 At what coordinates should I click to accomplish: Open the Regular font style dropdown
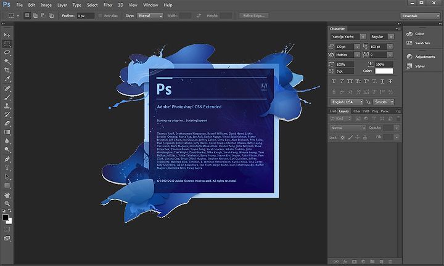tap(391, 37)
